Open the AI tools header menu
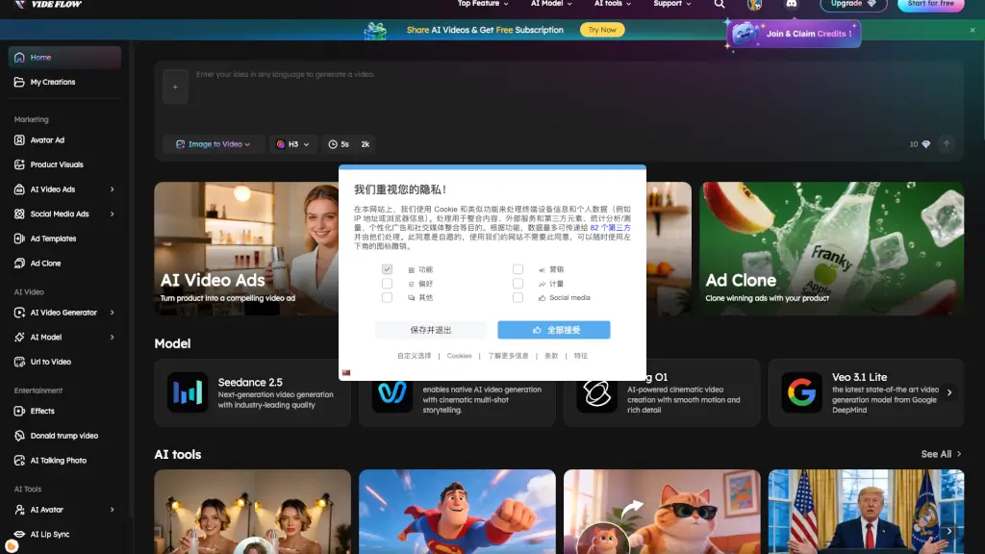This screenshot has height=554, width=985. click(x=613, y=4)
